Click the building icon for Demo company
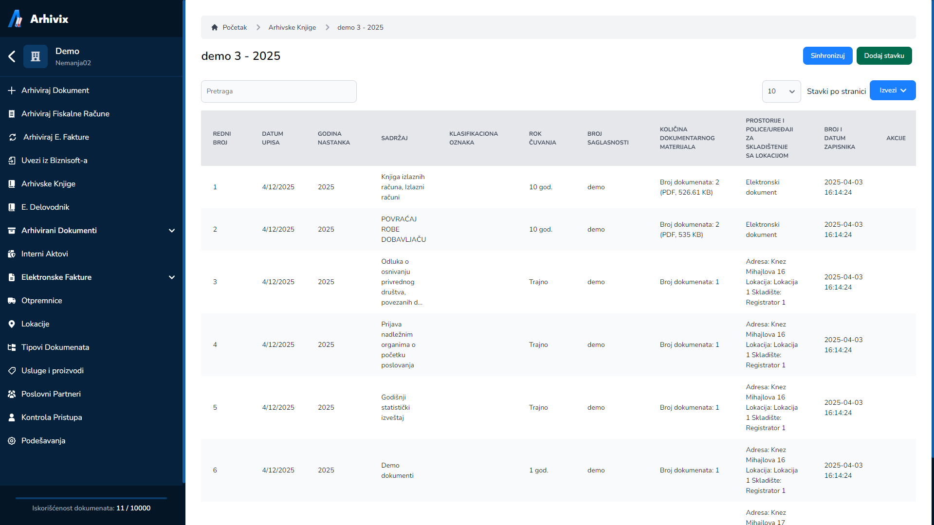The width and height of the screenshot is (934, 525). [36, 56]
